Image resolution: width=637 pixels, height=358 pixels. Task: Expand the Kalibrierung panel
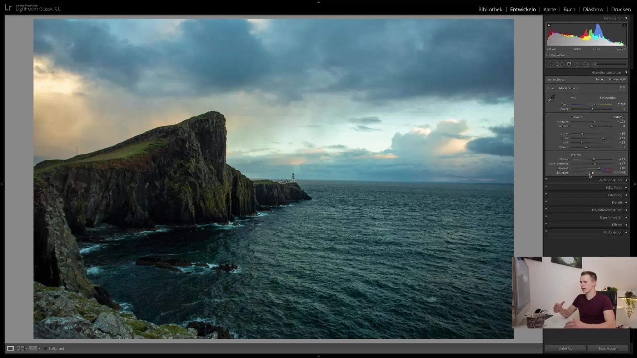coord(626,232)
